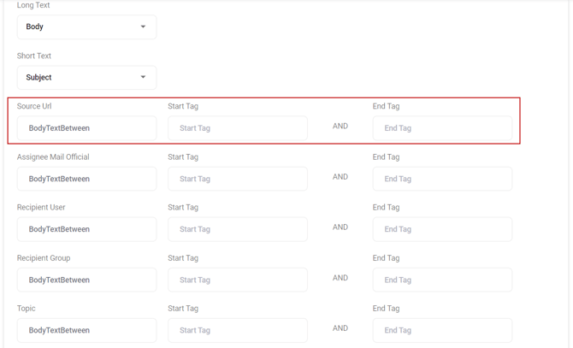The width and height of the screenshot is (573, 348).
Task: Focus the Recipient Group Start Tag input
Action: coord(237,280)
